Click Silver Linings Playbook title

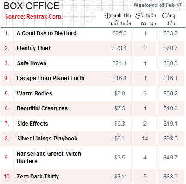click(x=47, y=139)
